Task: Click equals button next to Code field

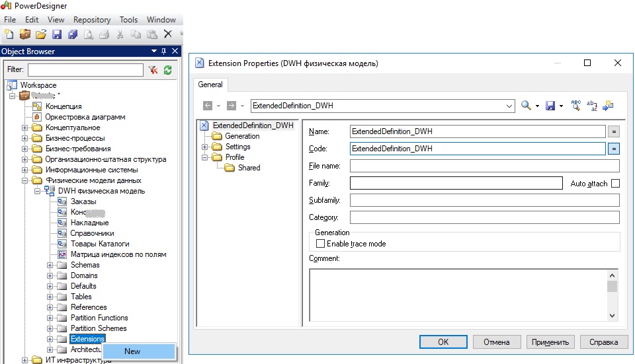Action: (x=614, y=149)
